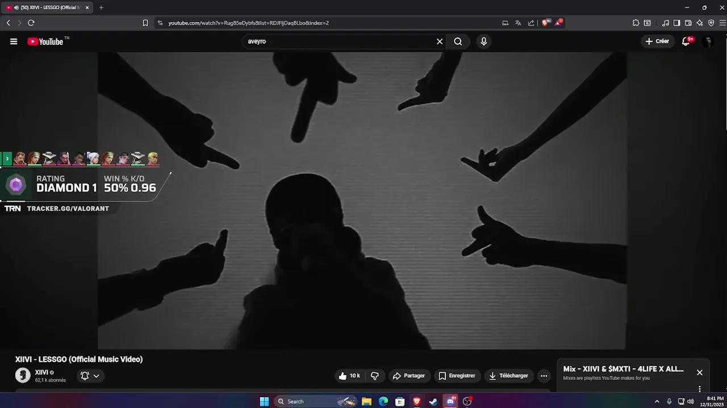Open the translate page icon
The width and height of the screenshot is (727, 408).
tap(518, 23)
